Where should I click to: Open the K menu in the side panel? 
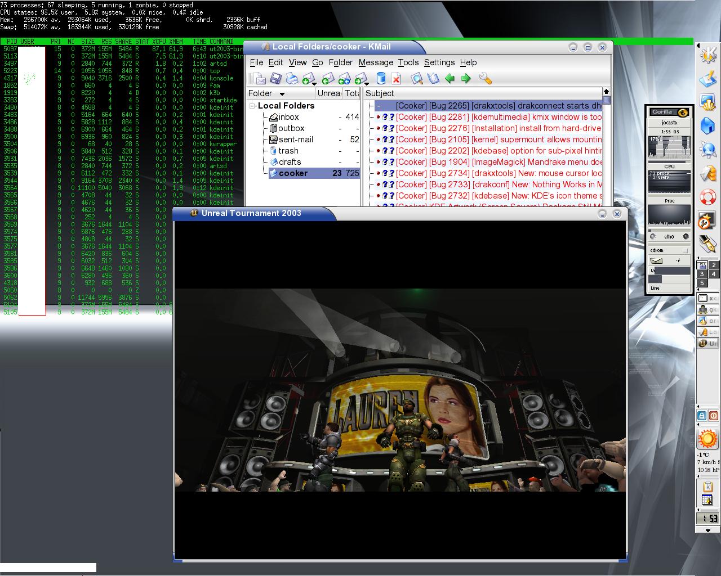coord(707,55)
